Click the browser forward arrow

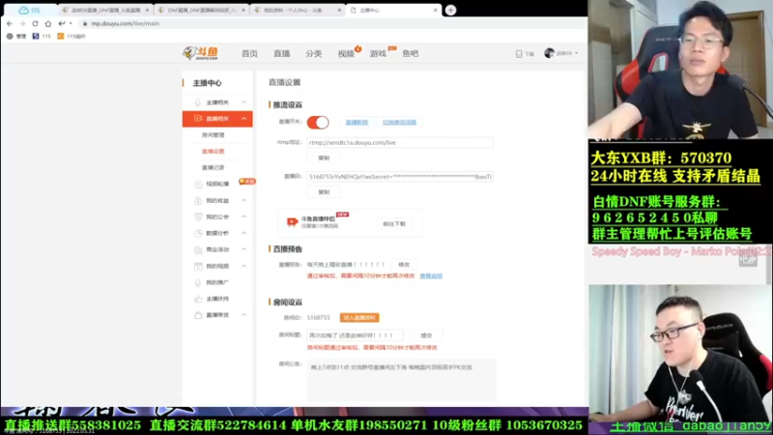point(22,23)
